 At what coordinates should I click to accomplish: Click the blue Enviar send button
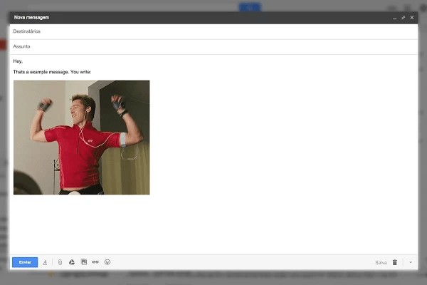25,262
